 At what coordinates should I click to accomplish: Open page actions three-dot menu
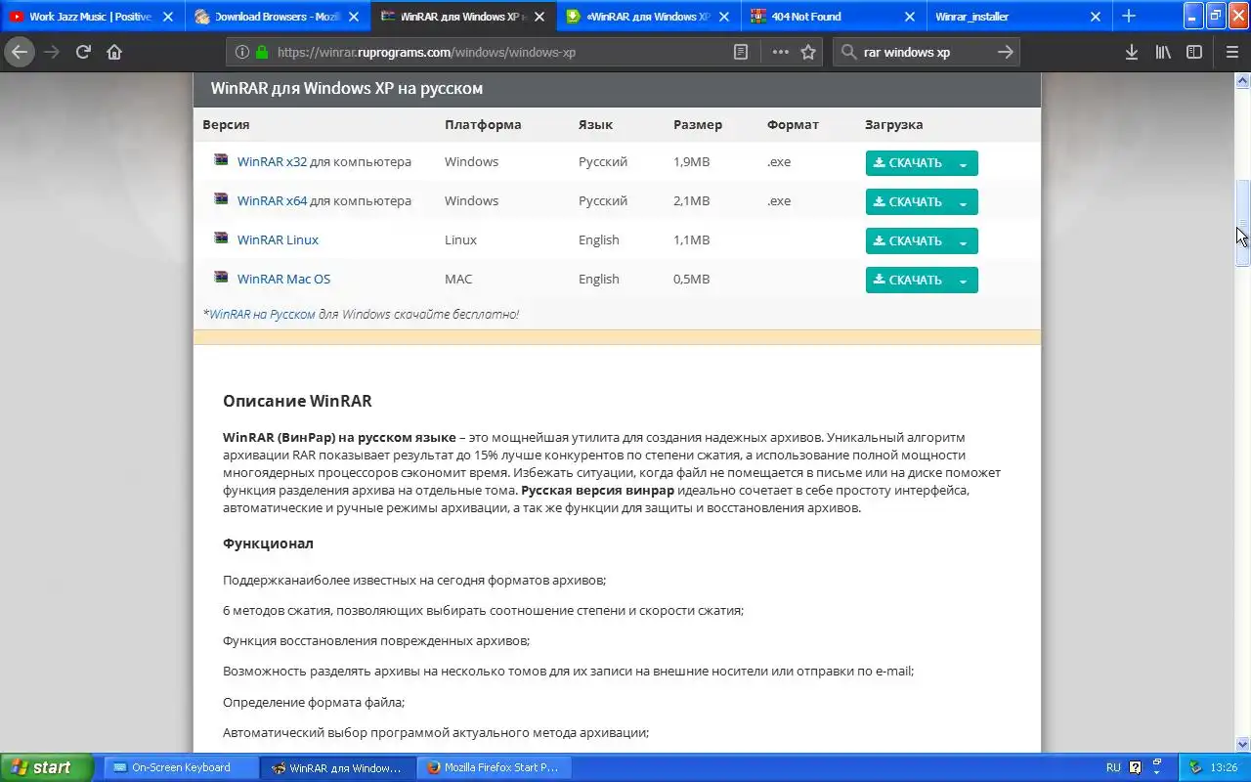(780, 52)
